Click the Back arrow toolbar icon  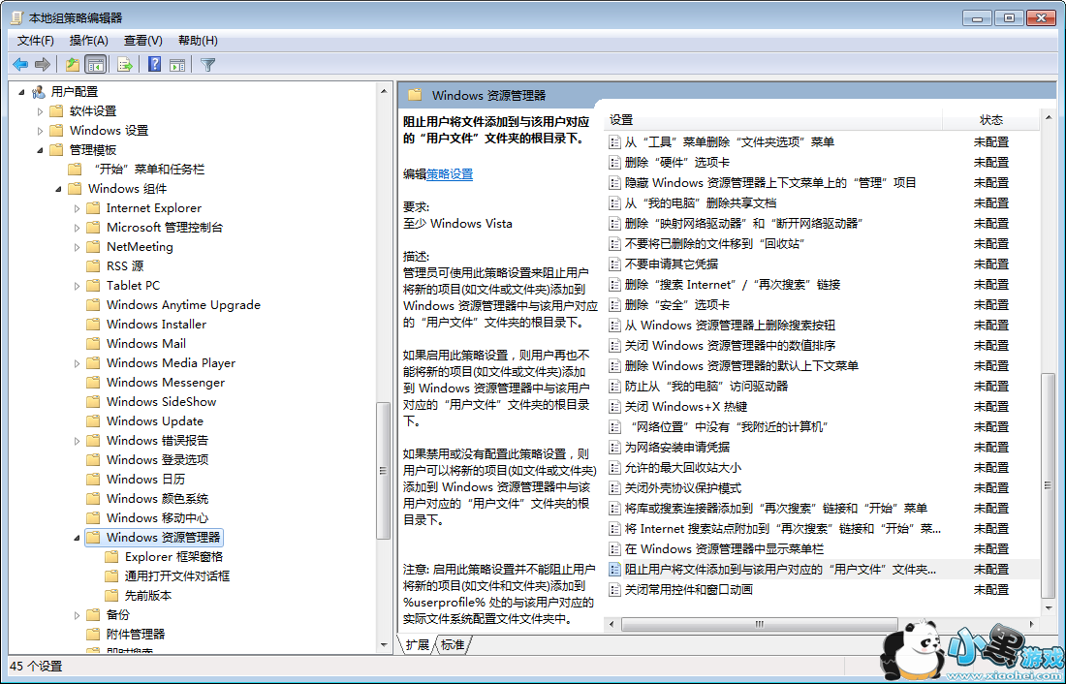click(19, 65)
